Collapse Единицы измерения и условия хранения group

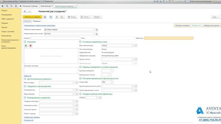(x=80, y=67)
